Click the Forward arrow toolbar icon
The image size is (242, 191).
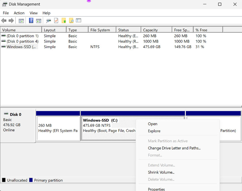[11, 21]
